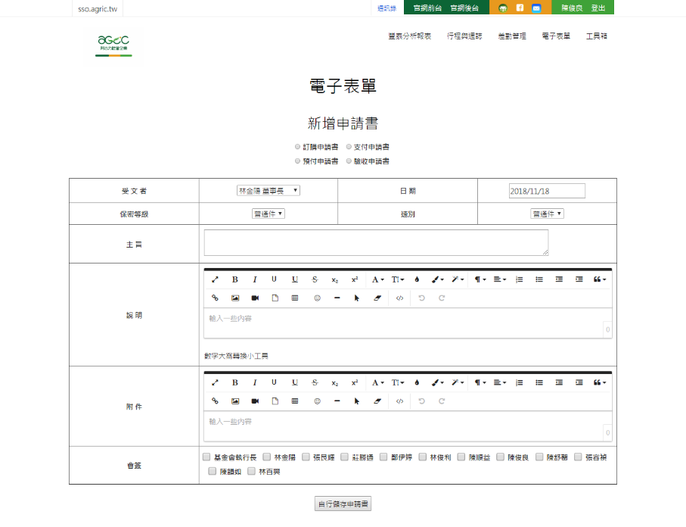This screenshot has width=686, height=527.
Task: Toggle code view in 說明 editor
Action: click(x=399, y=298)
